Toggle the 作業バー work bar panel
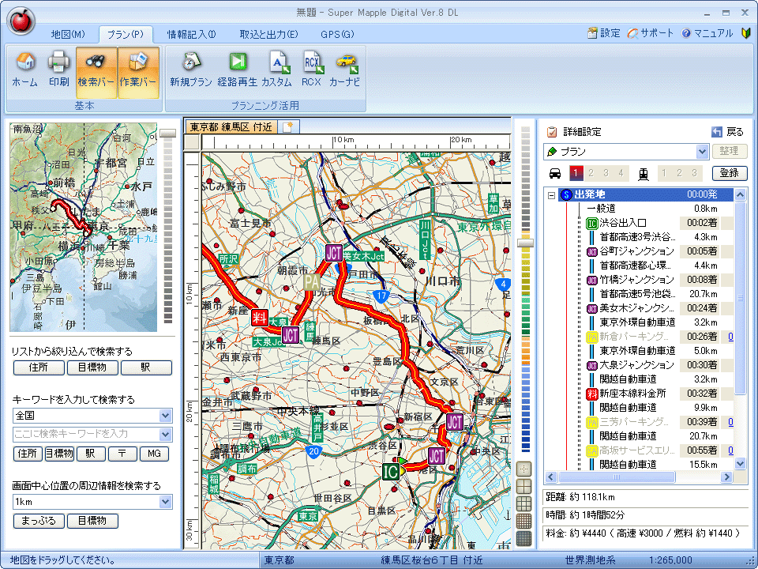 (x=138, y=73)
